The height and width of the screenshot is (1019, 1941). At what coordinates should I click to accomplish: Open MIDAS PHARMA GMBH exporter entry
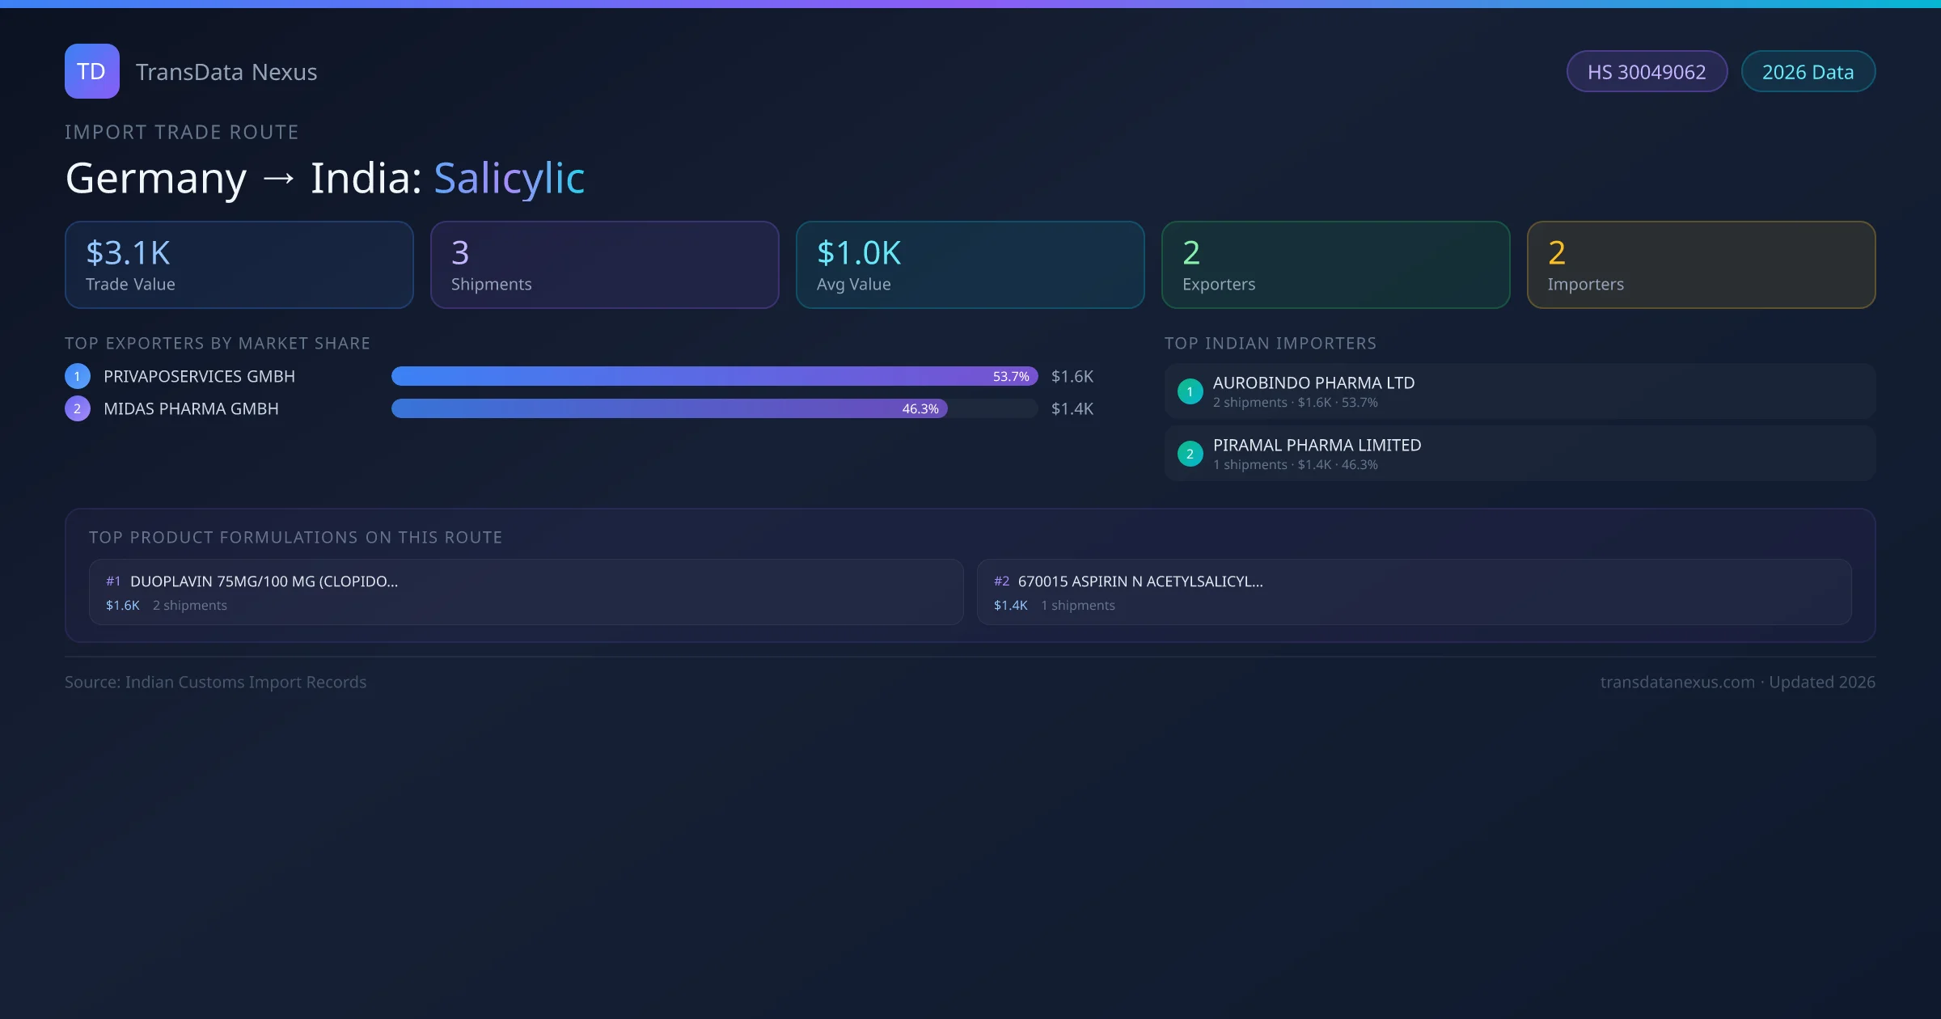click(x=191, y=408)
